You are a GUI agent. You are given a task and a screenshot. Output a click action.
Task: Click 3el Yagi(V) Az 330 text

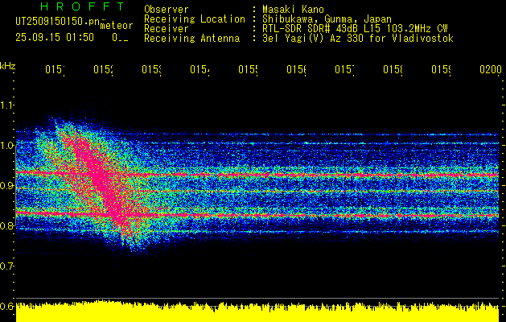click(358, 39)
